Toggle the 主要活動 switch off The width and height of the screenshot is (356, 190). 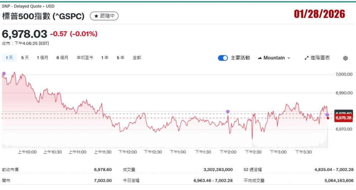point(223,58)
